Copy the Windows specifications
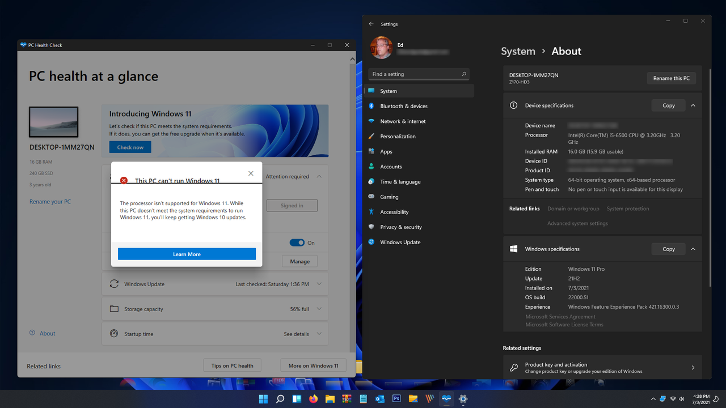726x408 pixels. click(669, 249)
